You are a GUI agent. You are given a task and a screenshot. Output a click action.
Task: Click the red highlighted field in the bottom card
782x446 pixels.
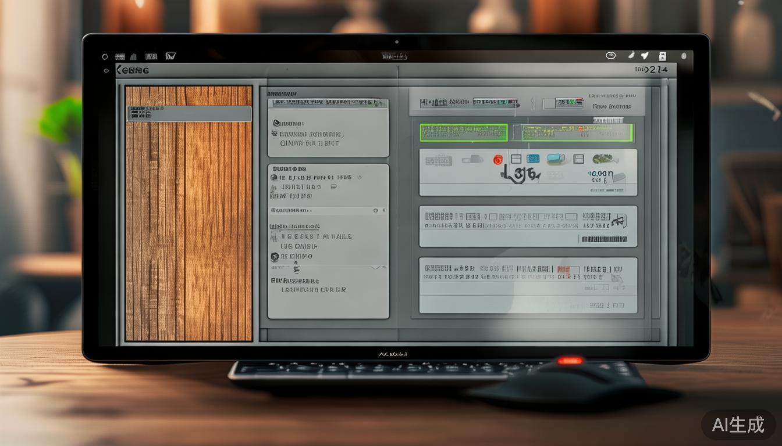click(x=568, y=270)
